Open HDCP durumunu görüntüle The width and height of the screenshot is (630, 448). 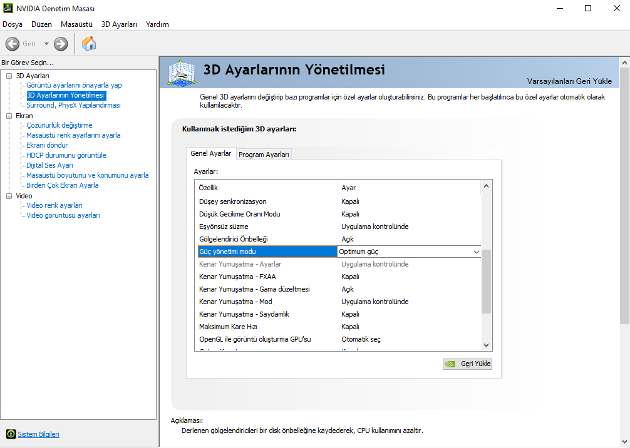point(66,155)
